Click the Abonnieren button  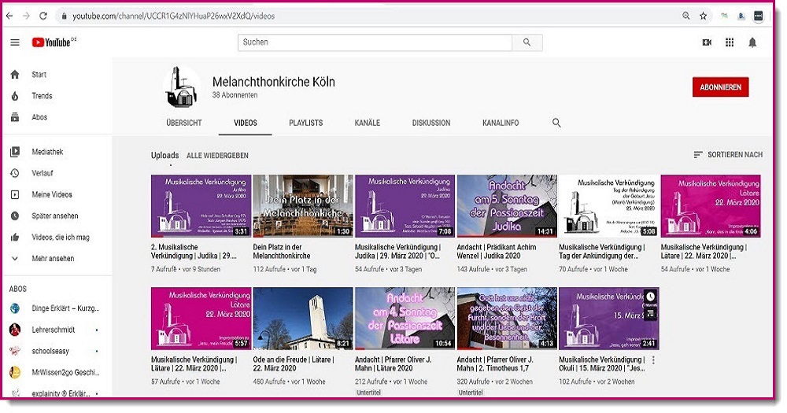(720, 87)
